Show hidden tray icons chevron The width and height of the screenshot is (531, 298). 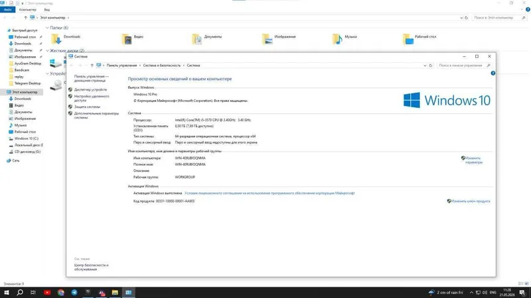471,293
